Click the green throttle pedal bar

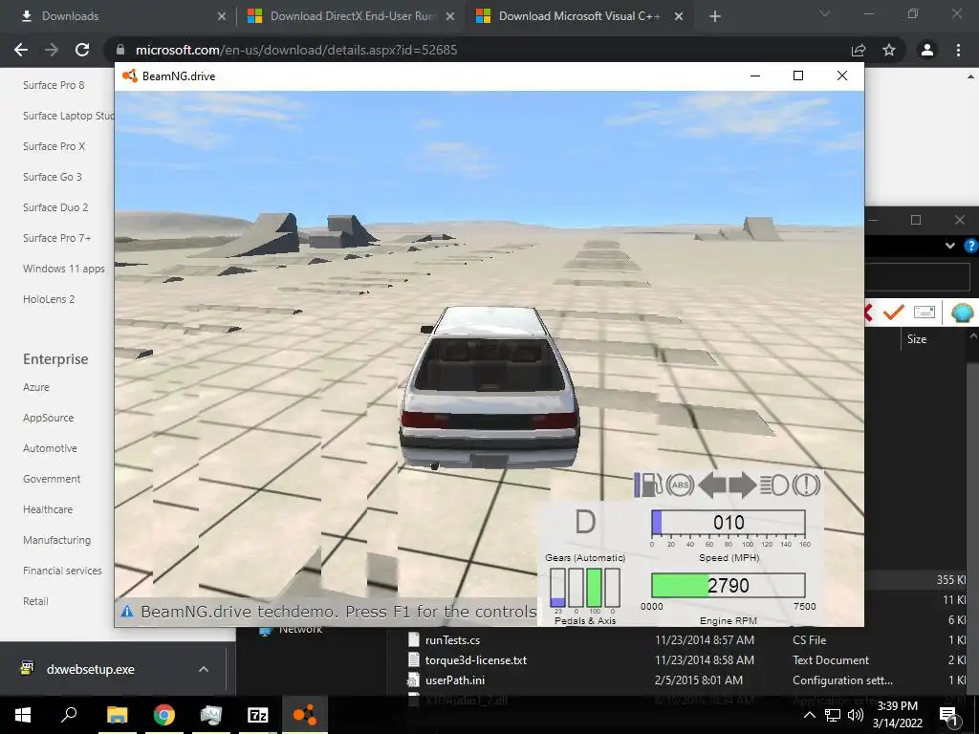pyautogui.click(x=595, y=588)
